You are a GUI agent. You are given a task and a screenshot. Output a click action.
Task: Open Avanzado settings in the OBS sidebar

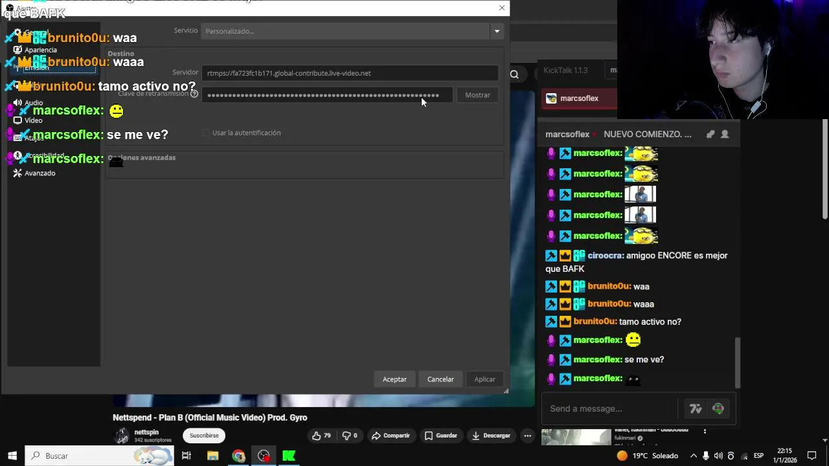click(x=40, y=173)
